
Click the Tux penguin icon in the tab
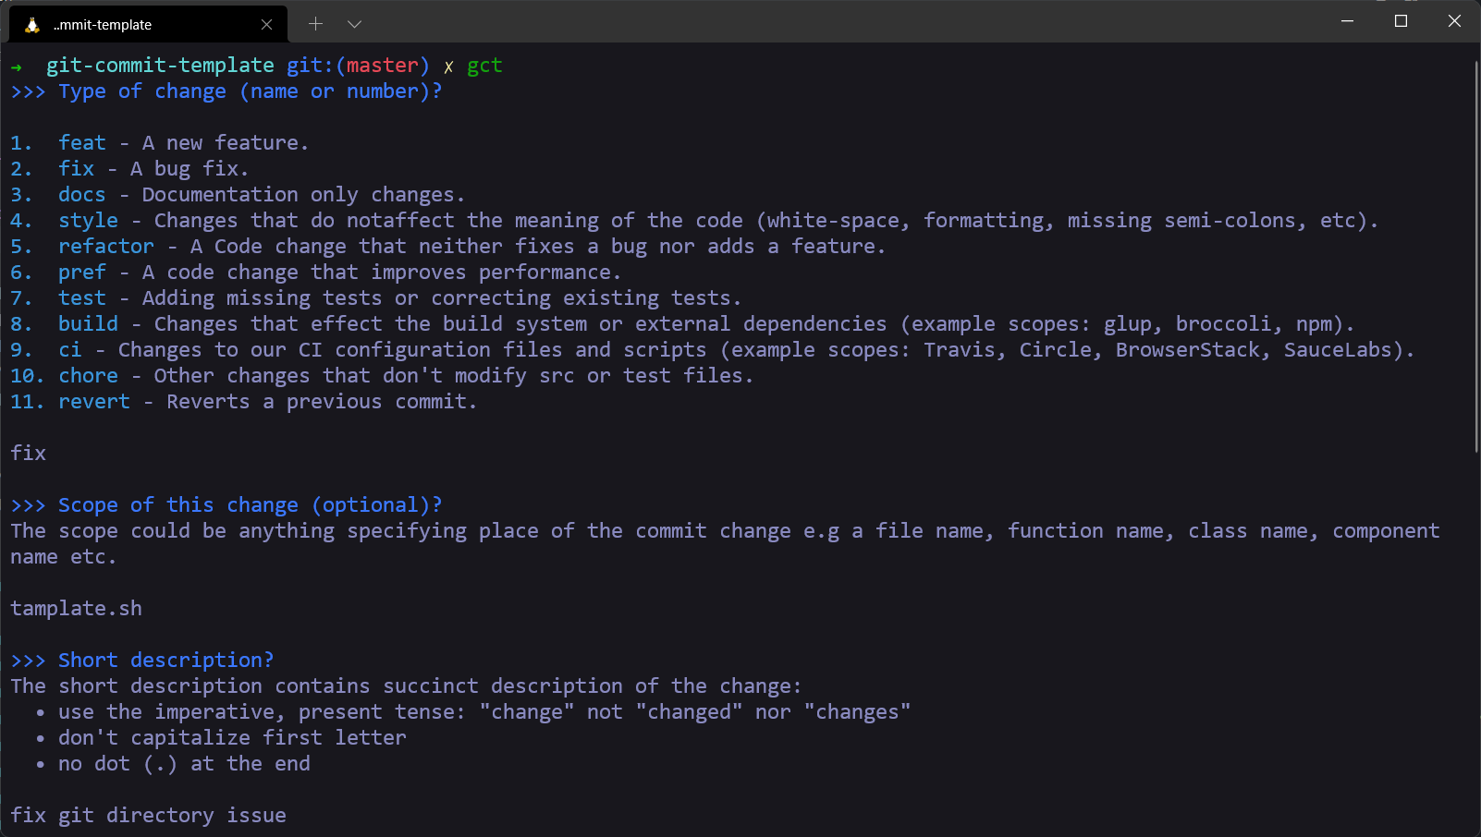pos(32,25)
